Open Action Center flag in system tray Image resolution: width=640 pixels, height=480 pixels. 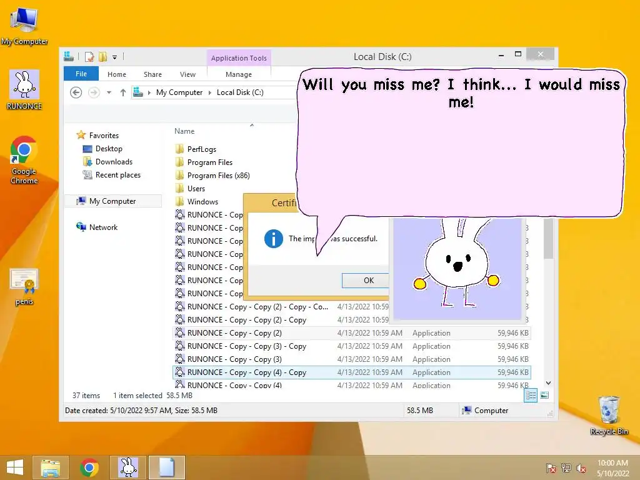click(551, 468)
